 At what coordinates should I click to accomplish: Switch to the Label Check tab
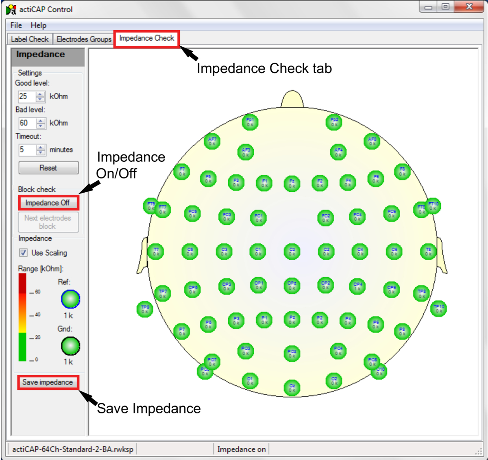pyautogui.click(x=29, y=39)
